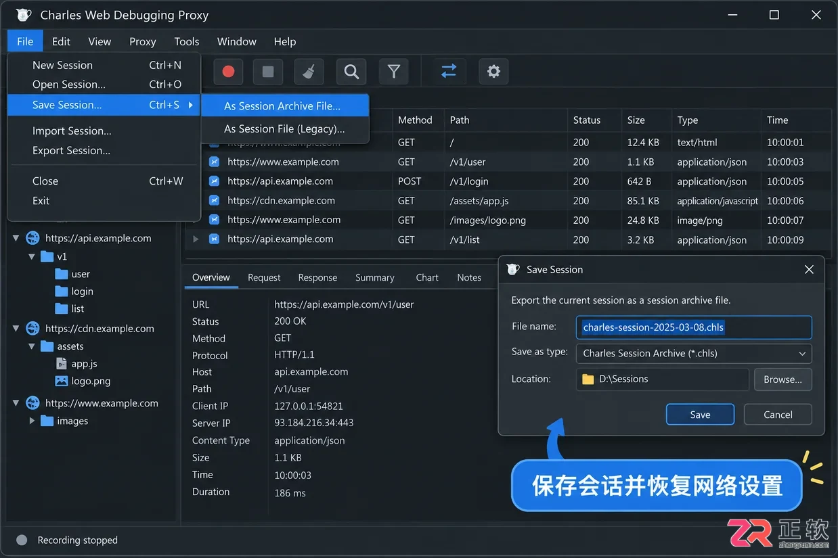Open Save Session submenu arrow

[191, 105]
